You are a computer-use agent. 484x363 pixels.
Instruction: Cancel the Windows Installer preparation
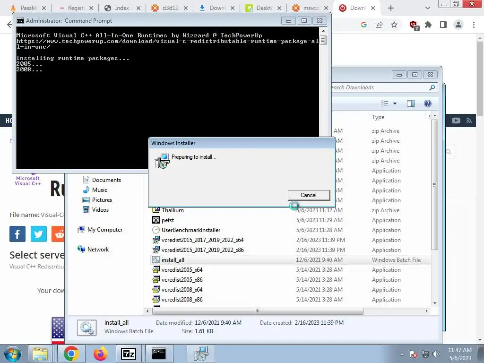tap(309, 195)
